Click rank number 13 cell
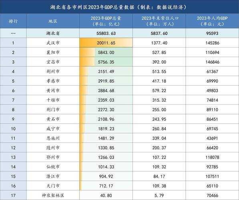This screenshot has width=239, height=200. click(13, 157)
